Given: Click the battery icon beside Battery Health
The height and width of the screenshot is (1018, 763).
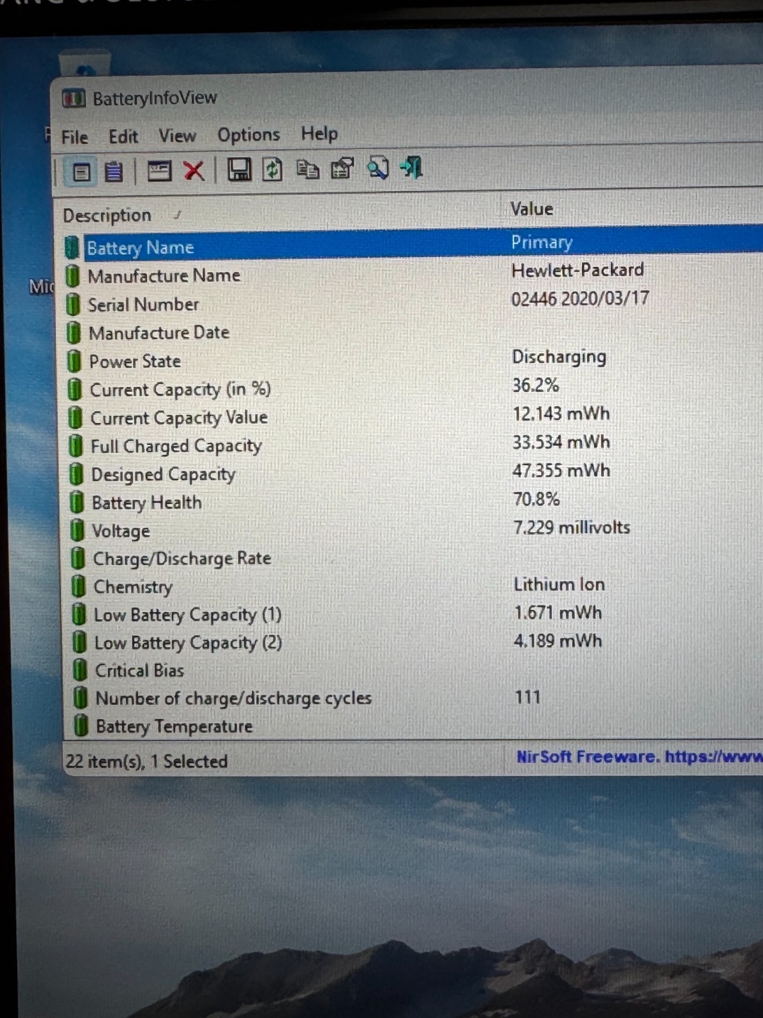Looking at the screenshot, I should pos(77,503).
